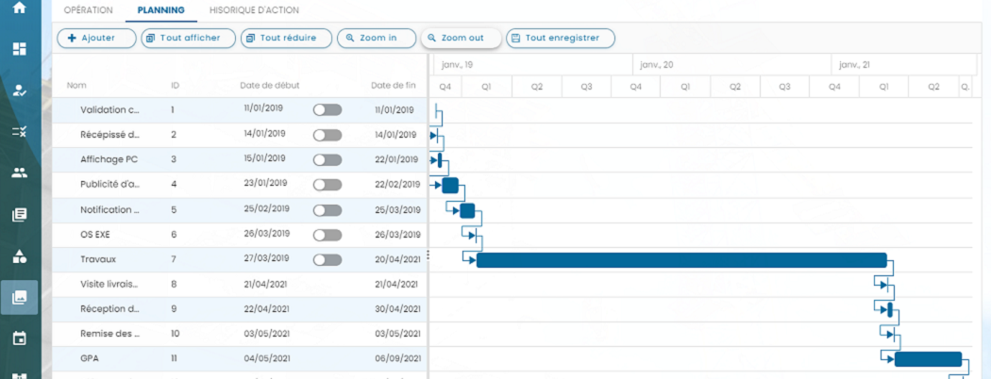
Task: Select the Travaux Gantt bar
Action: click(x=682, y=260)
